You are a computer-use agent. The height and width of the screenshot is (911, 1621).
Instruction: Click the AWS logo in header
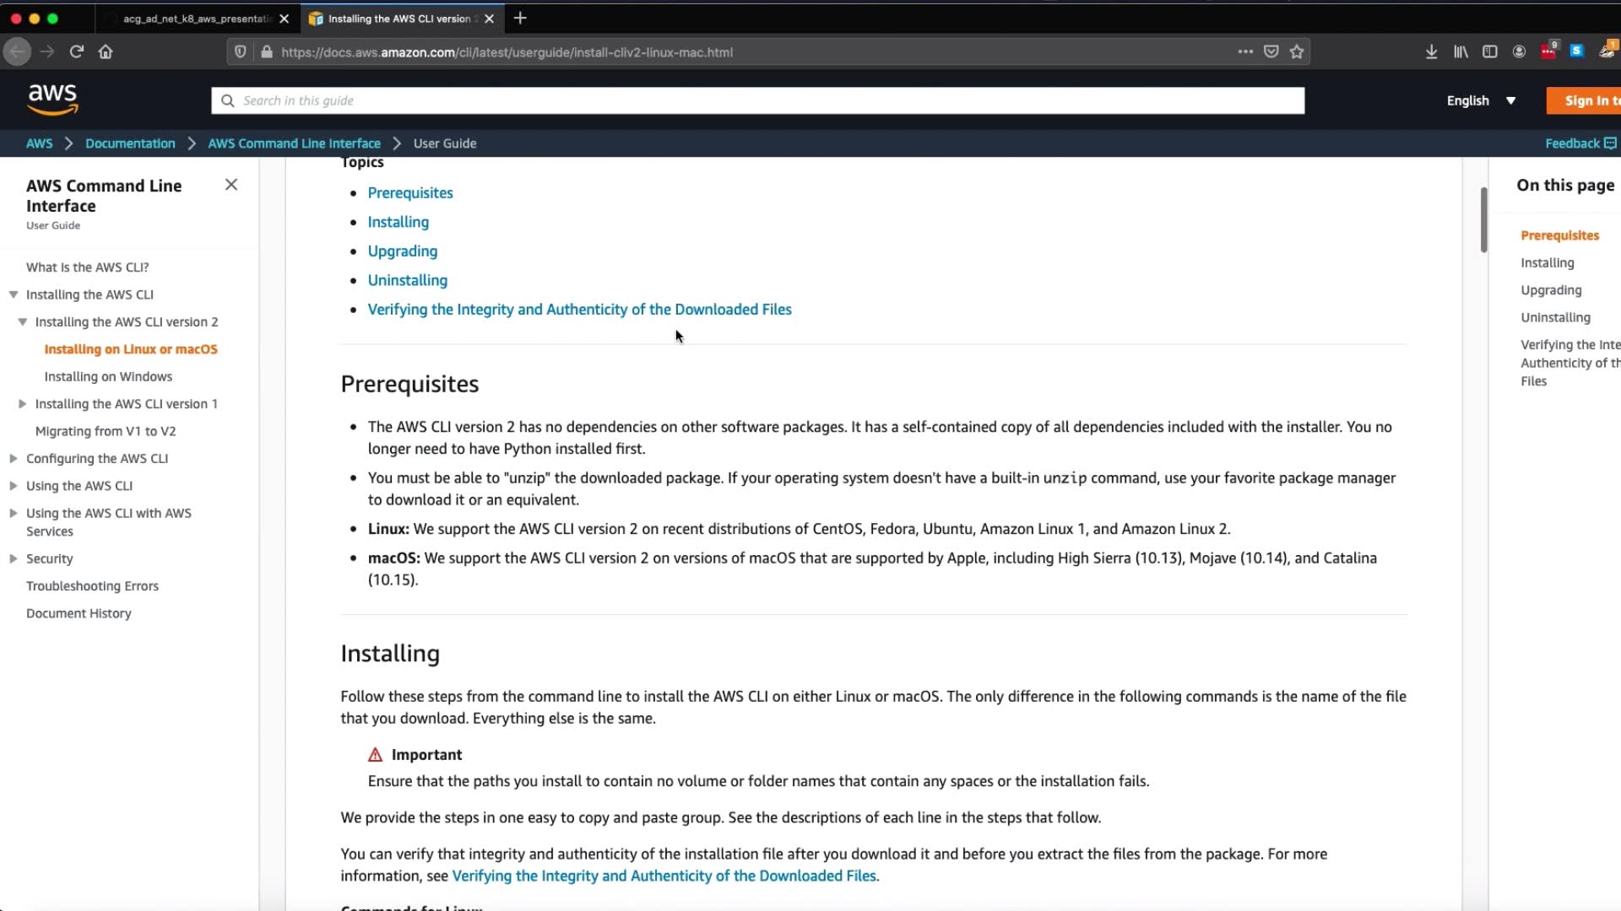tap(52, 100)
